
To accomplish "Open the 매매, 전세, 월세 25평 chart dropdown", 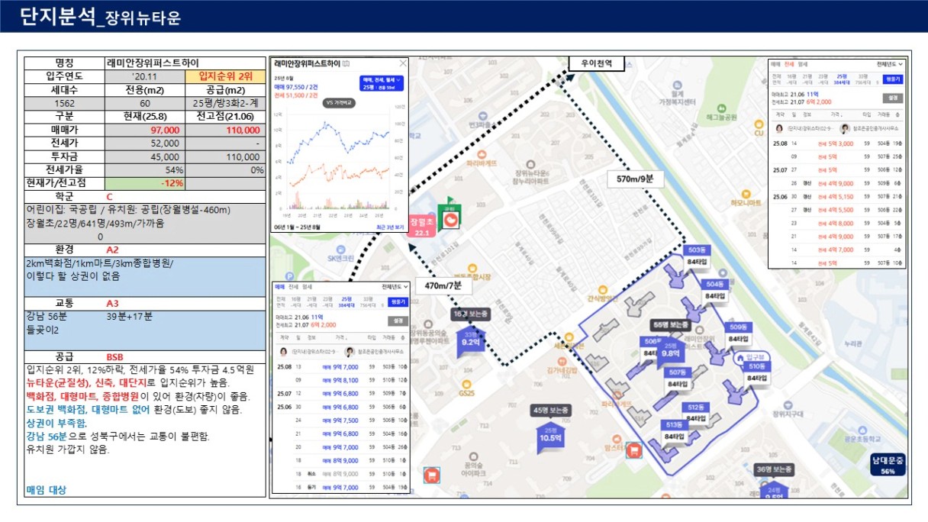I will click(x=381, y=84).
